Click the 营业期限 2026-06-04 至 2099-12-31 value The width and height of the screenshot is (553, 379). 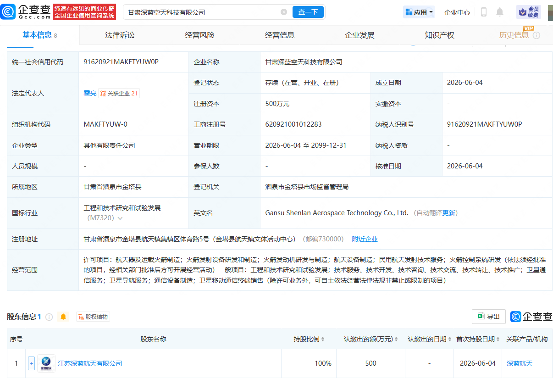306,145
